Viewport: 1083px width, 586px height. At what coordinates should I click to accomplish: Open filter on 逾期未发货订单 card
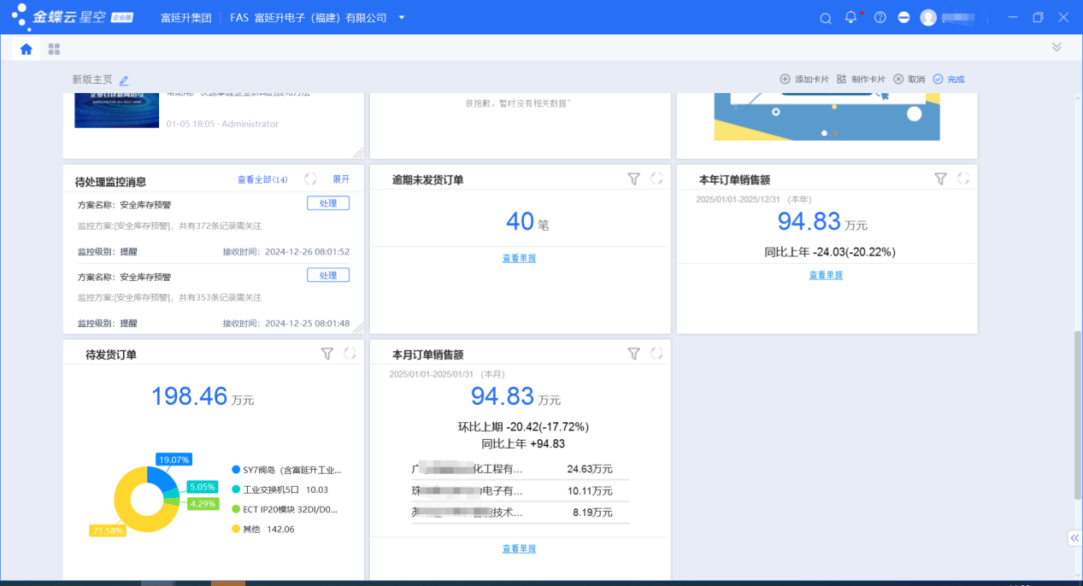click(633, 179)
